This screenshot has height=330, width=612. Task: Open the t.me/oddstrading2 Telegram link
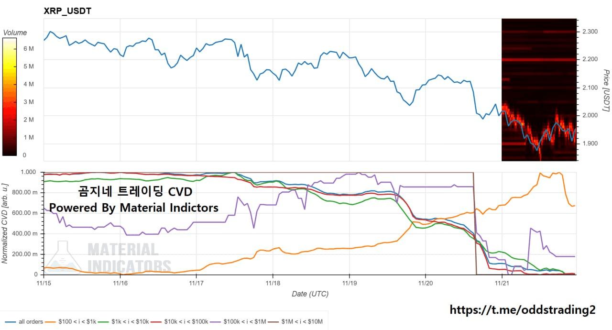click(x=523, y=310)
